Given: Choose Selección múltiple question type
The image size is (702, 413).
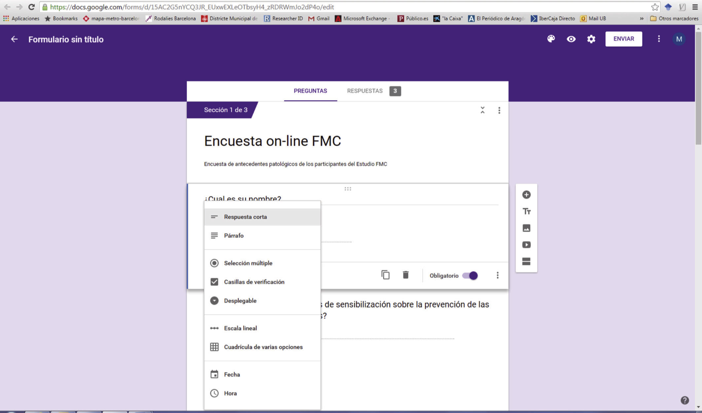Looking at the screenshot, I should 248,263.
